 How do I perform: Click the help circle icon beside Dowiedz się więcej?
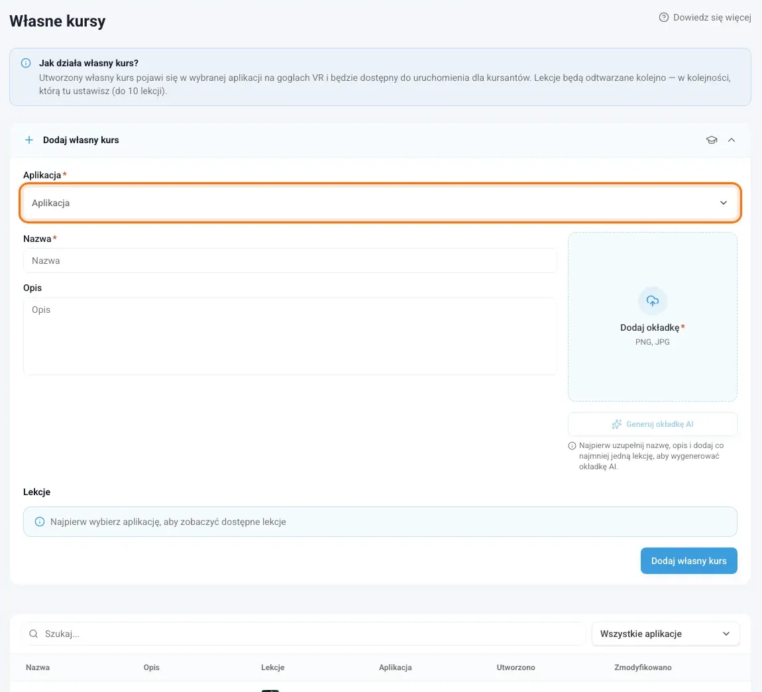[663, 17]
